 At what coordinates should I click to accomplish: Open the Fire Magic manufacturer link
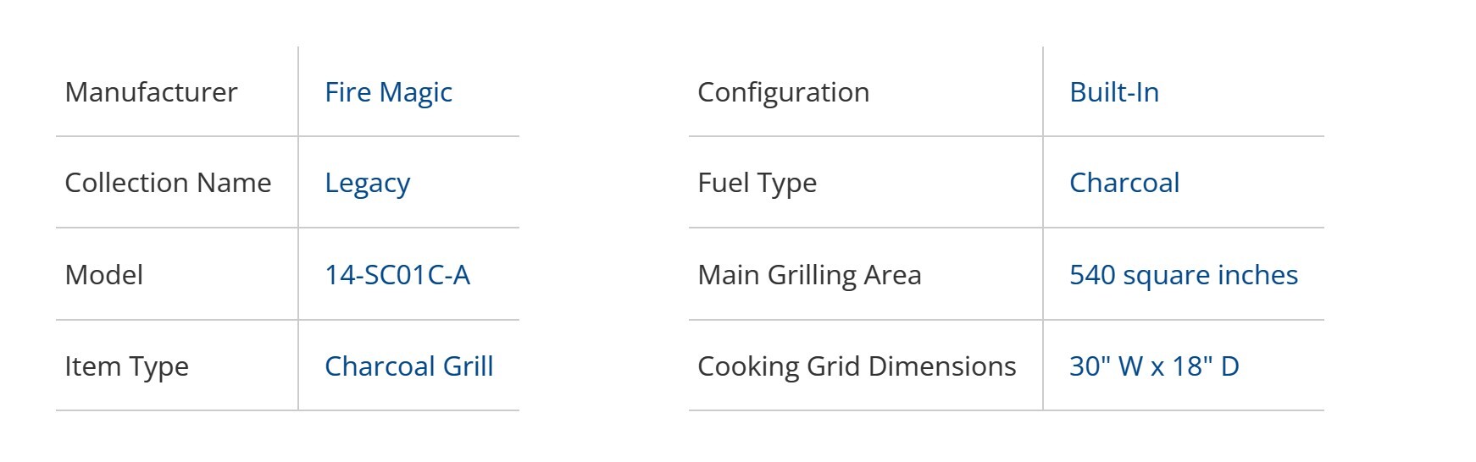(388, 92)
